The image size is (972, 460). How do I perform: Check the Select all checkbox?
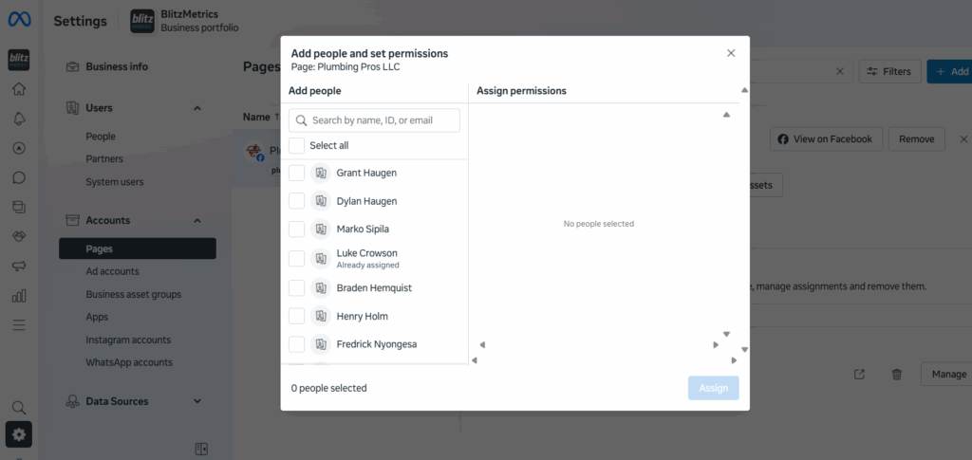(x=297, y=145)
